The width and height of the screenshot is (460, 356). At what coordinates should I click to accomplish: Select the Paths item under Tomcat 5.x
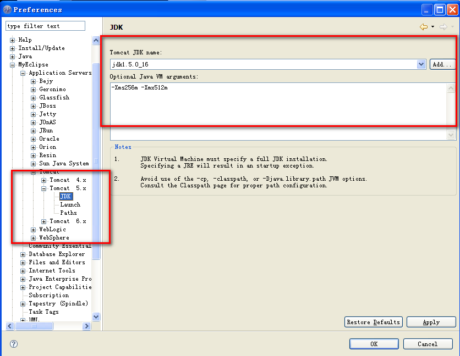point(68,213)
